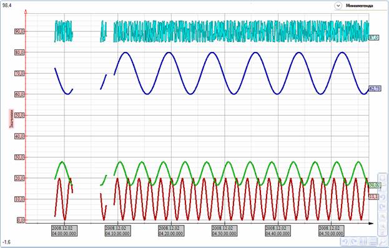
Task: Click the Минилегенда label
Action: [x=359, y=6]
